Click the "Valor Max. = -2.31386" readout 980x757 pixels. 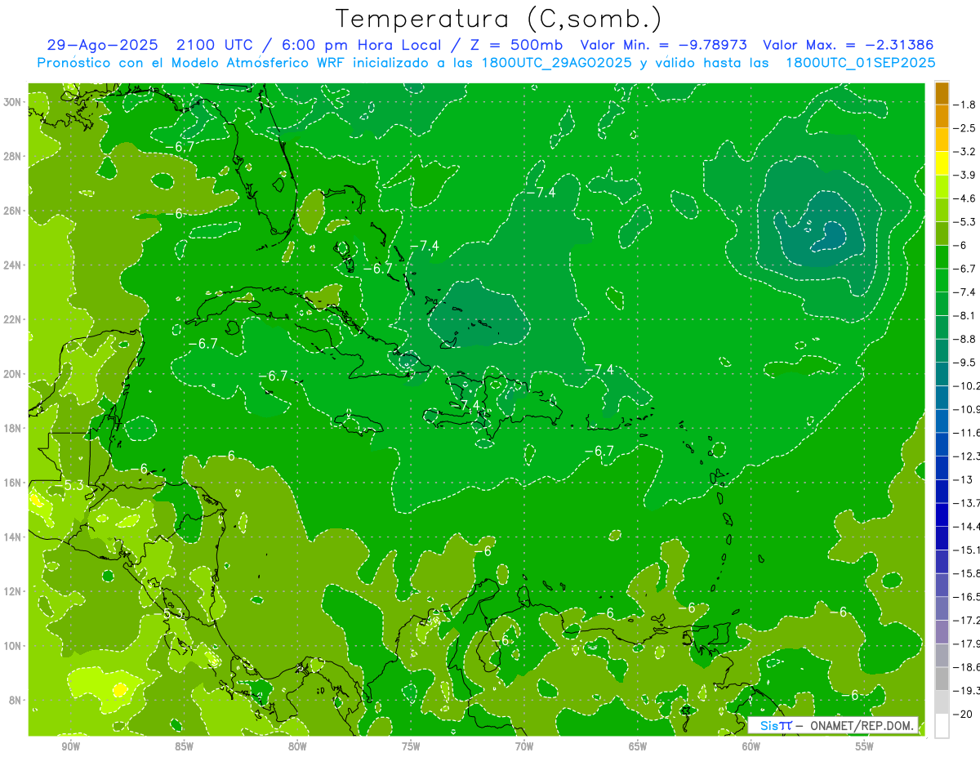point(848,46)
